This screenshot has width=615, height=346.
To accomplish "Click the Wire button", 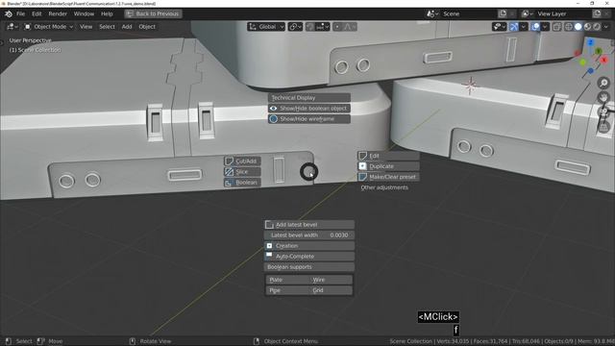I will click(x=331, y=280).
